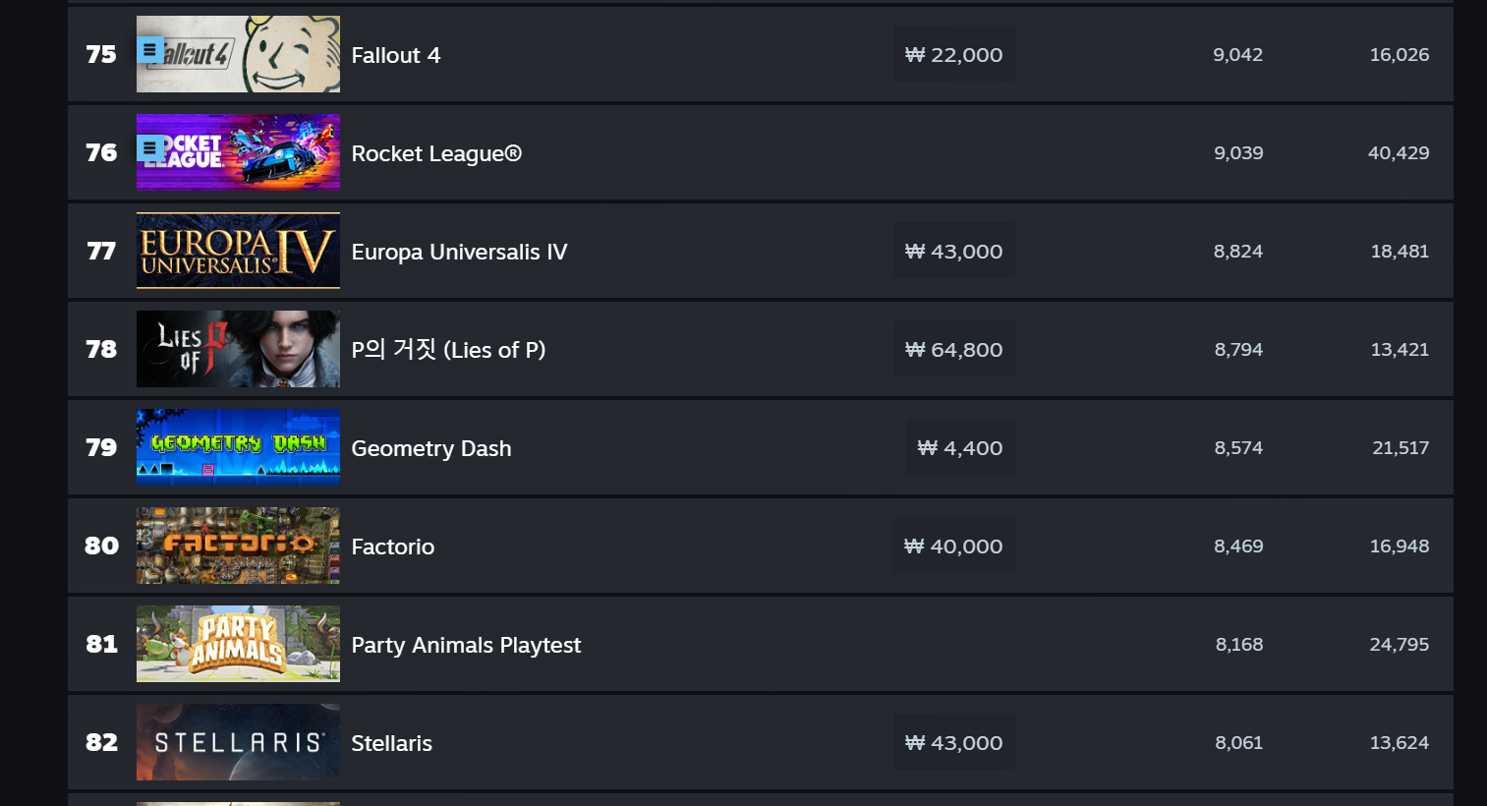
Task: Click the ₩ 64,800 price for Lies of P
Action: (953, 350)
